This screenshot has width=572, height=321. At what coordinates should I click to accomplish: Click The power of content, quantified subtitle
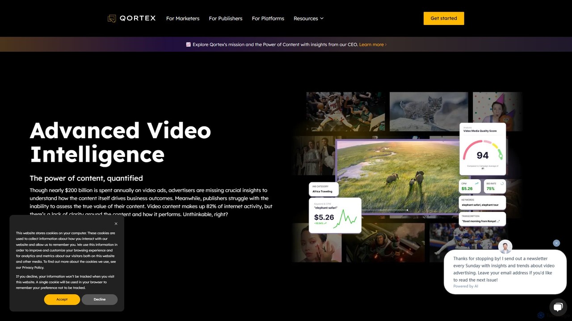86,178
